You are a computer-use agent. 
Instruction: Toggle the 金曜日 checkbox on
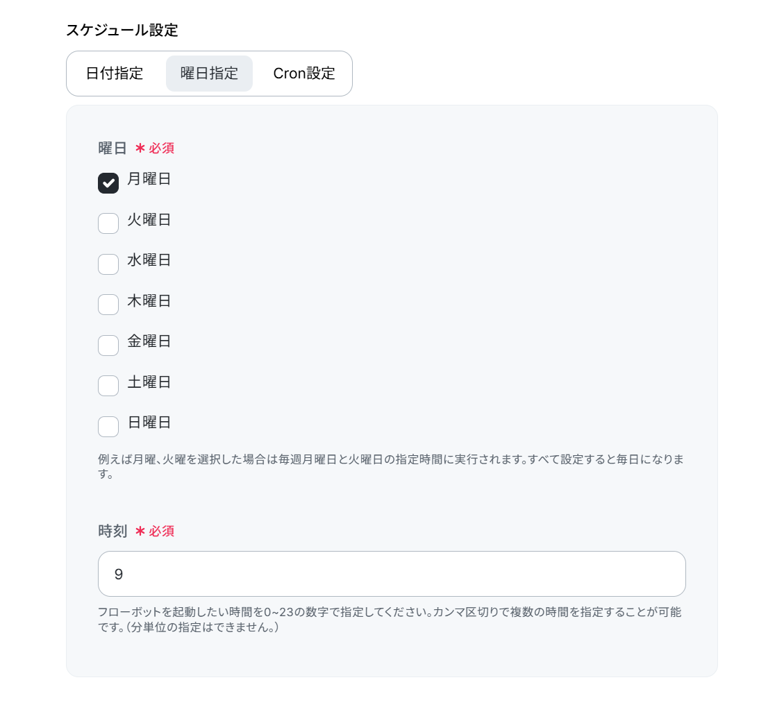coord(108,346)
